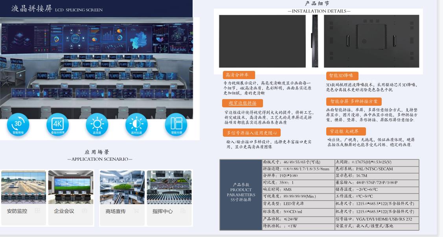The width and height of the screenshot is (443, 237).
Task: Select the 多信号源接入适用更随心 label
Action: click(252, 133)
